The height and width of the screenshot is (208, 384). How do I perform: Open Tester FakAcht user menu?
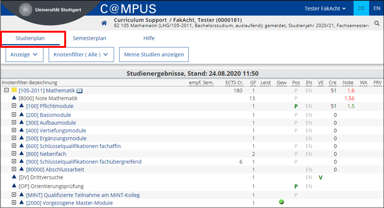click(x=325, y=9)
